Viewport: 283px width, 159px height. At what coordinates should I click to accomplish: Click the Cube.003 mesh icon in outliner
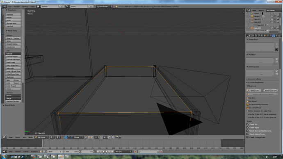tap(252, 28)
